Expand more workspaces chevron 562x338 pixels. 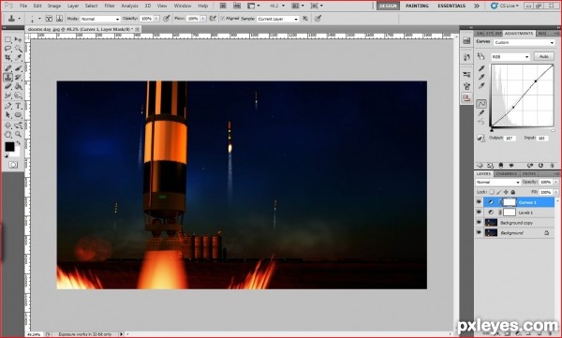point(477,6)
